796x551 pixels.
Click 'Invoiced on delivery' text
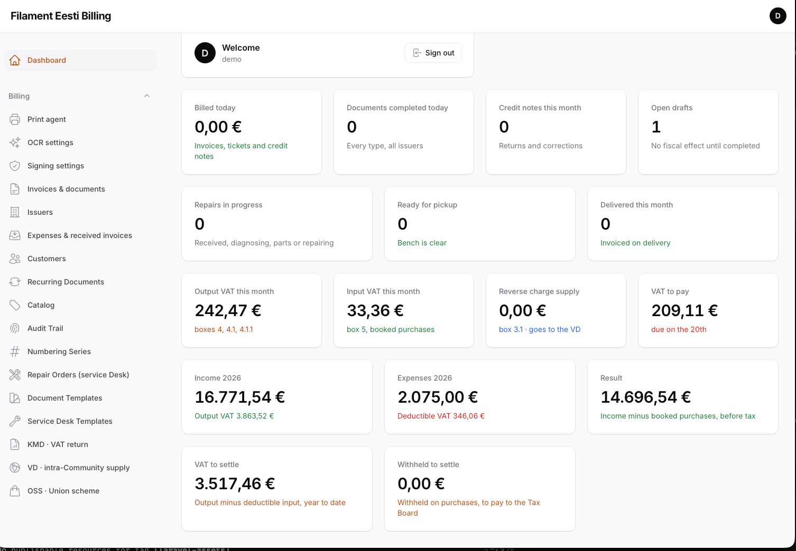pyautogui.click(x=635, y=243)
